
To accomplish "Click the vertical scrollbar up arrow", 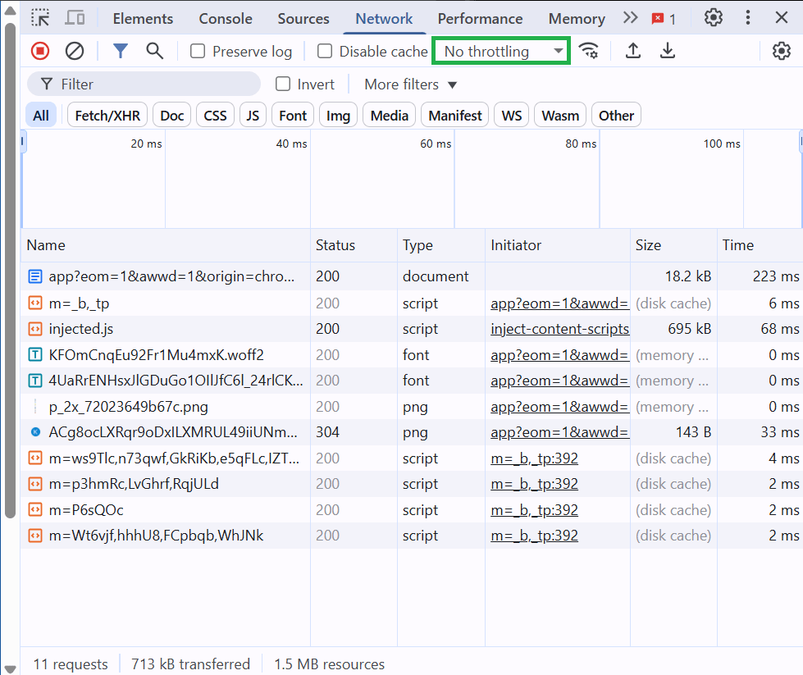I will point(10,10).
